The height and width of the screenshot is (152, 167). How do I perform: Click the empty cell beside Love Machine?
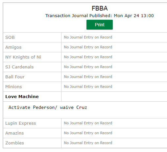(x=114, y=97)
